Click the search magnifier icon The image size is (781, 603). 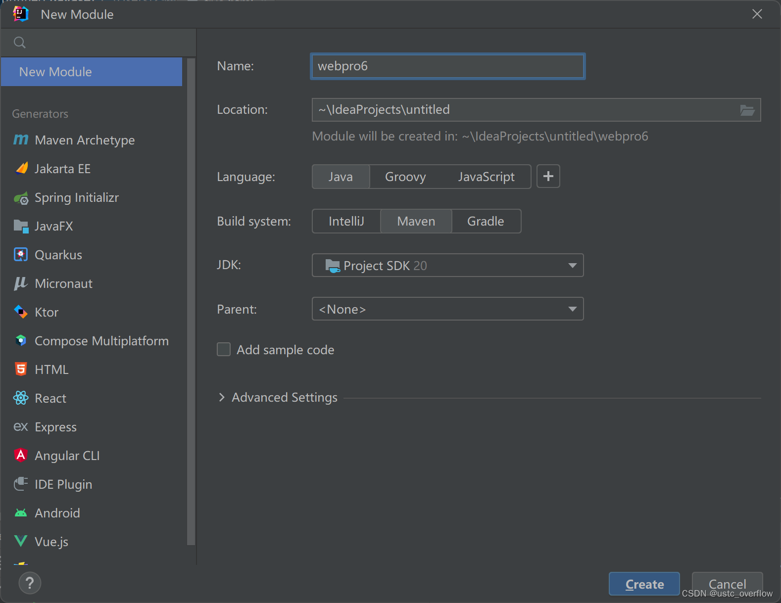(x=20, y=43)
